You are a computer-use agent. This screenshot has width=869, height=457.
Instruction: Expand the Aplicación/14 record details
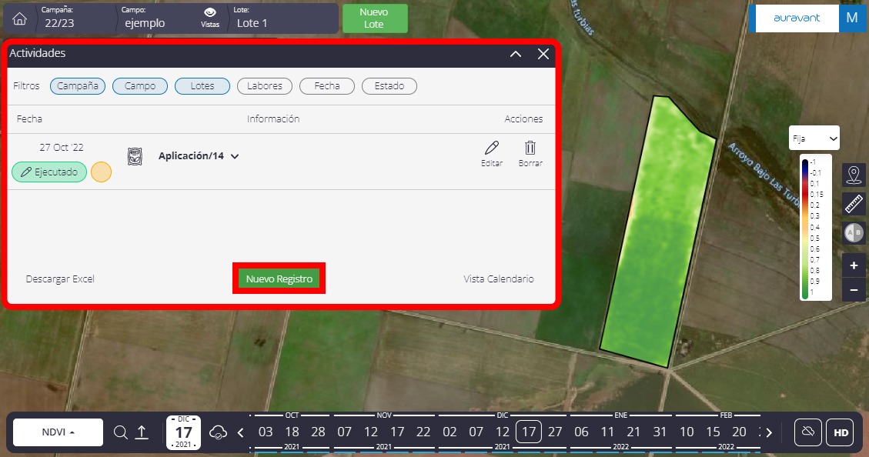[235, 156]
